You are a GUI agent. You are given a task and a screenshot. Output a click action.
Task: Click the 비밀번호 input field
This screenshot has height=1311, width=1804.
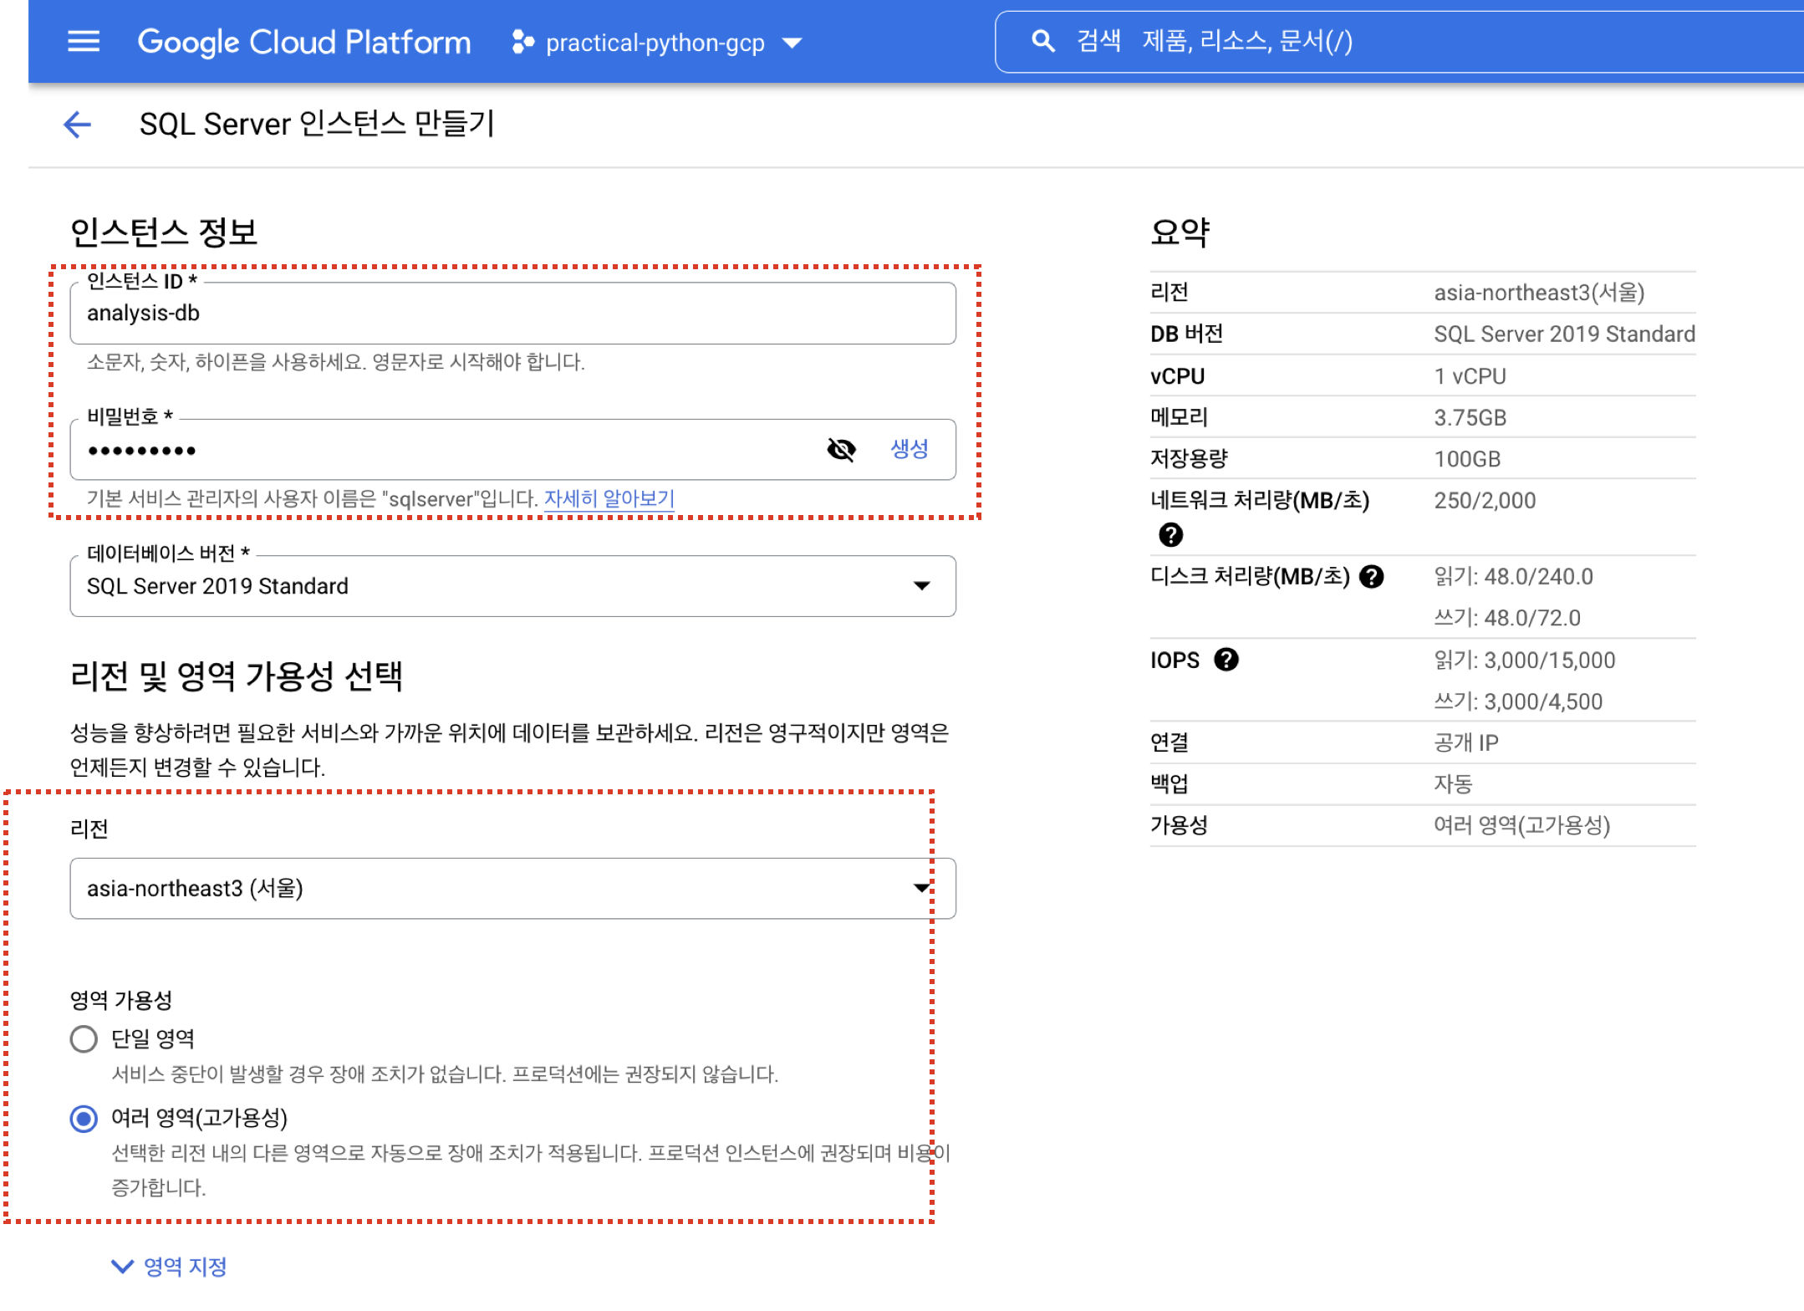[x=443, y=451]
